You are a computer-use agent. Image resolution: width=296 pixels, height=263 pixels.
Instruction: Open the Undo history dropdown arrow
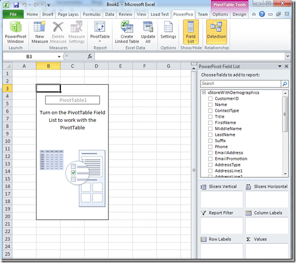[30, 5]
